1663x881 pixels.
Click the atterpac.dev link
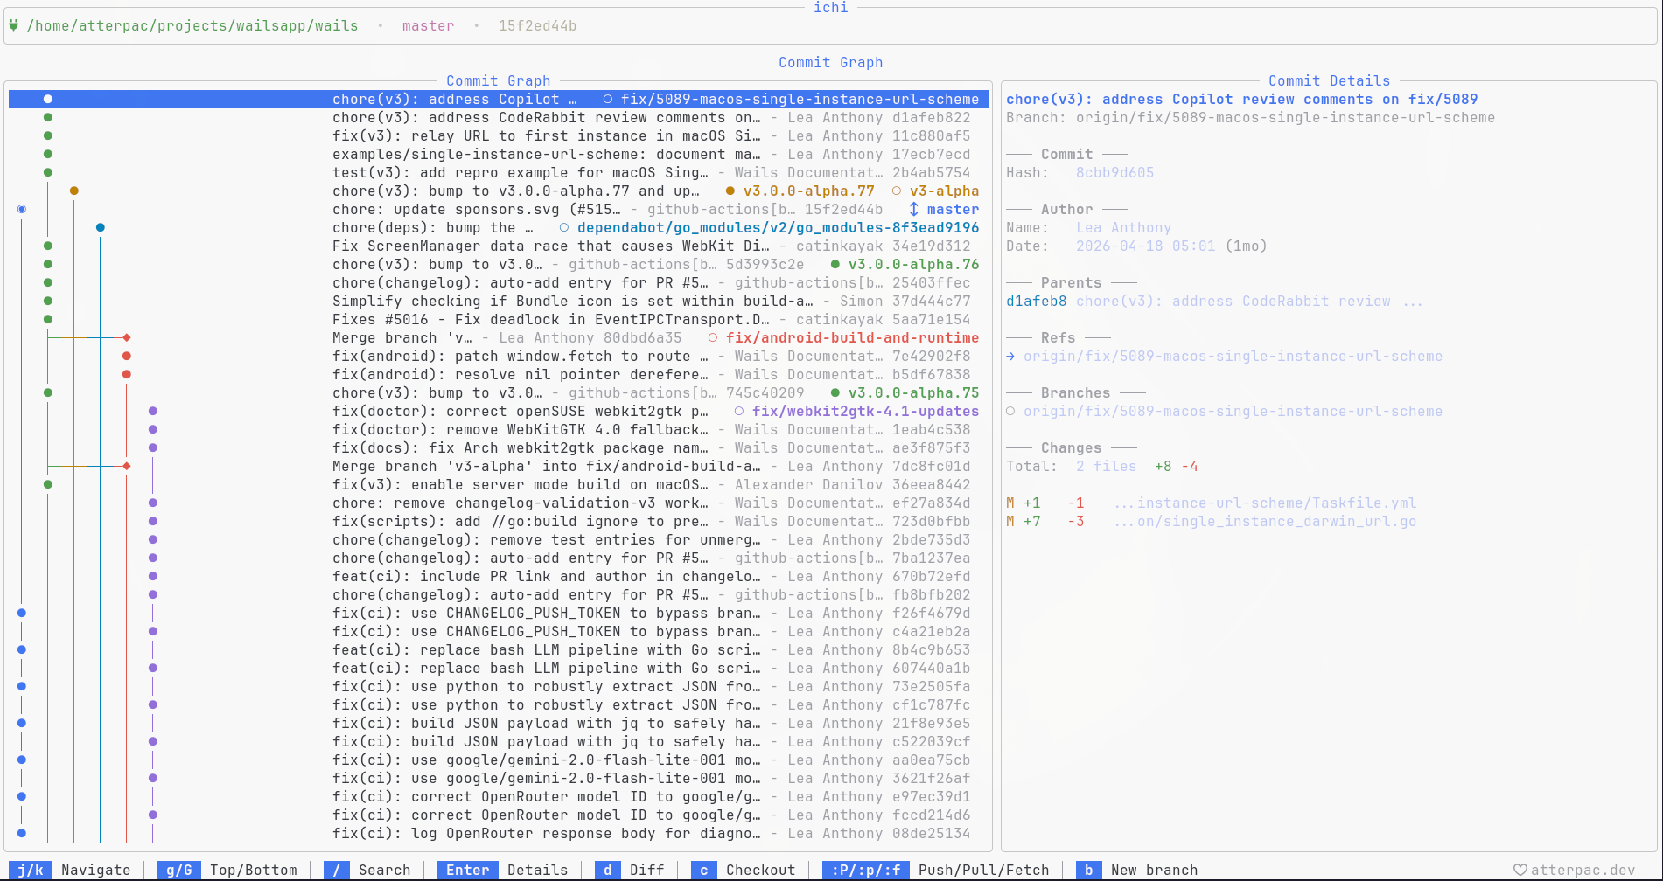(x=1583, y=871)
